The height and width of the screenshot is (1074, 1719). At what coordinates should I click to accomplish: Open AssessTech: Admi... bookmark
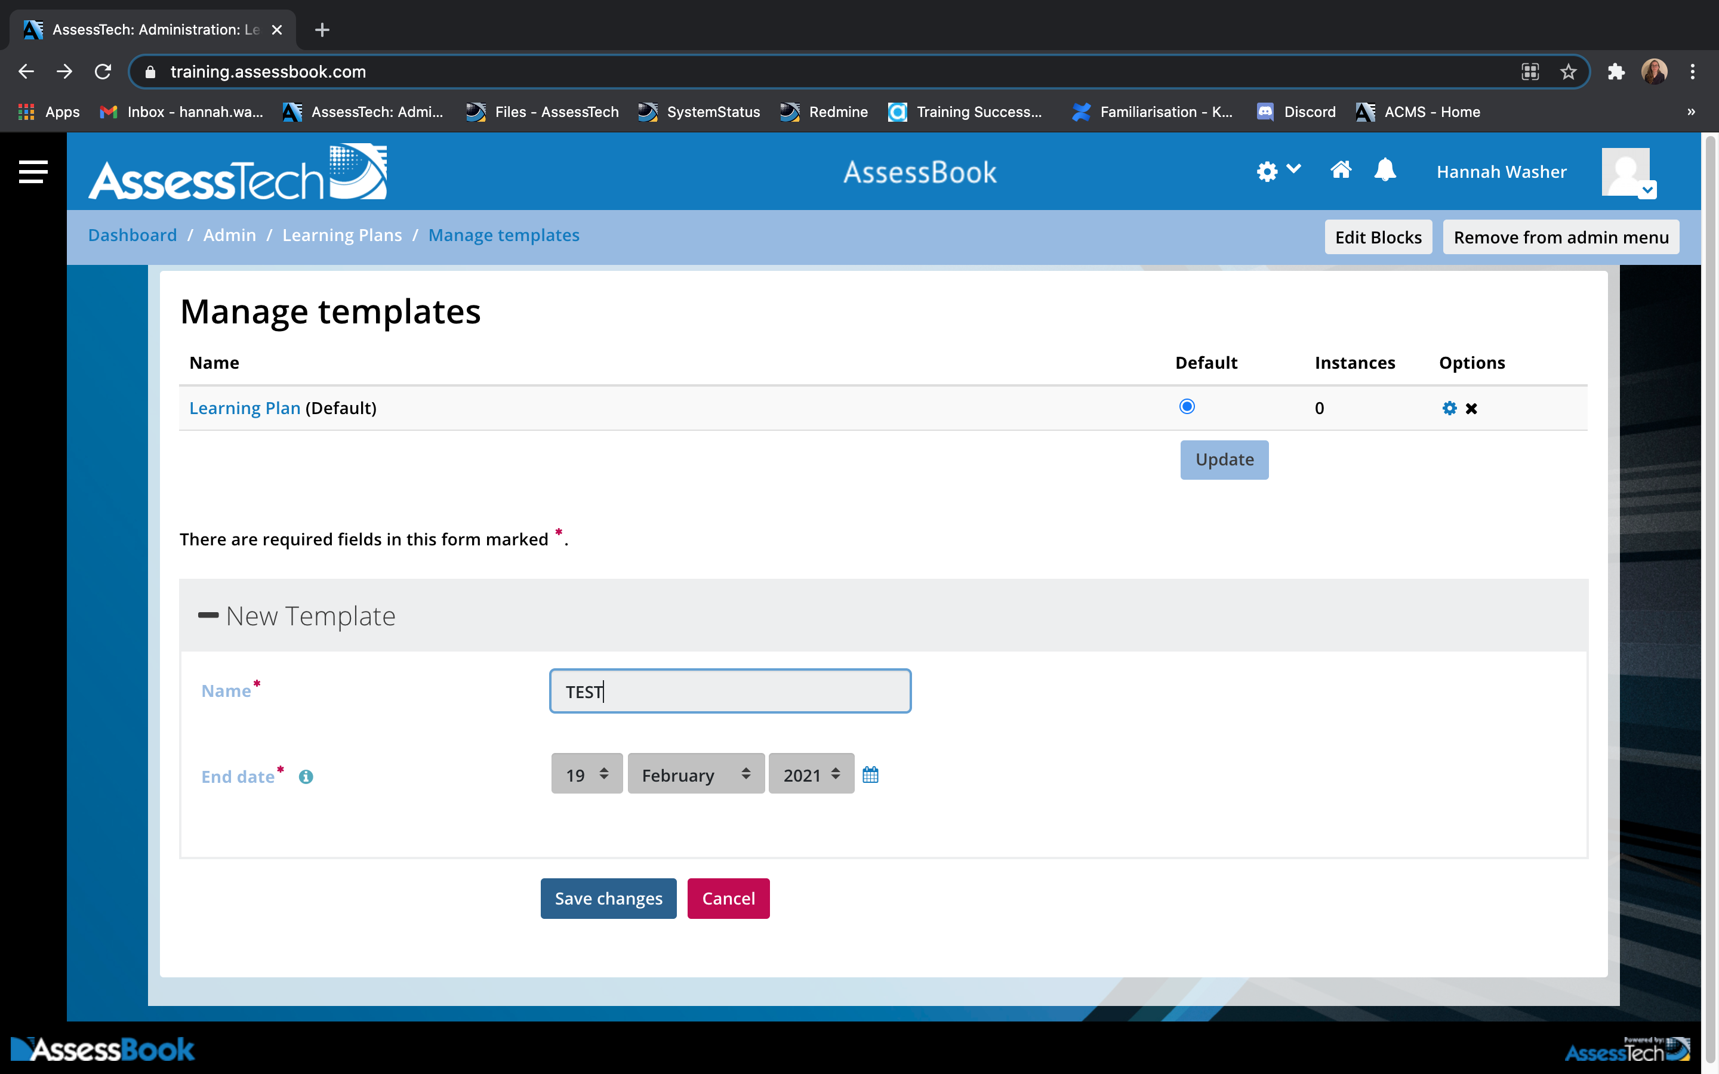coord(363,112)
